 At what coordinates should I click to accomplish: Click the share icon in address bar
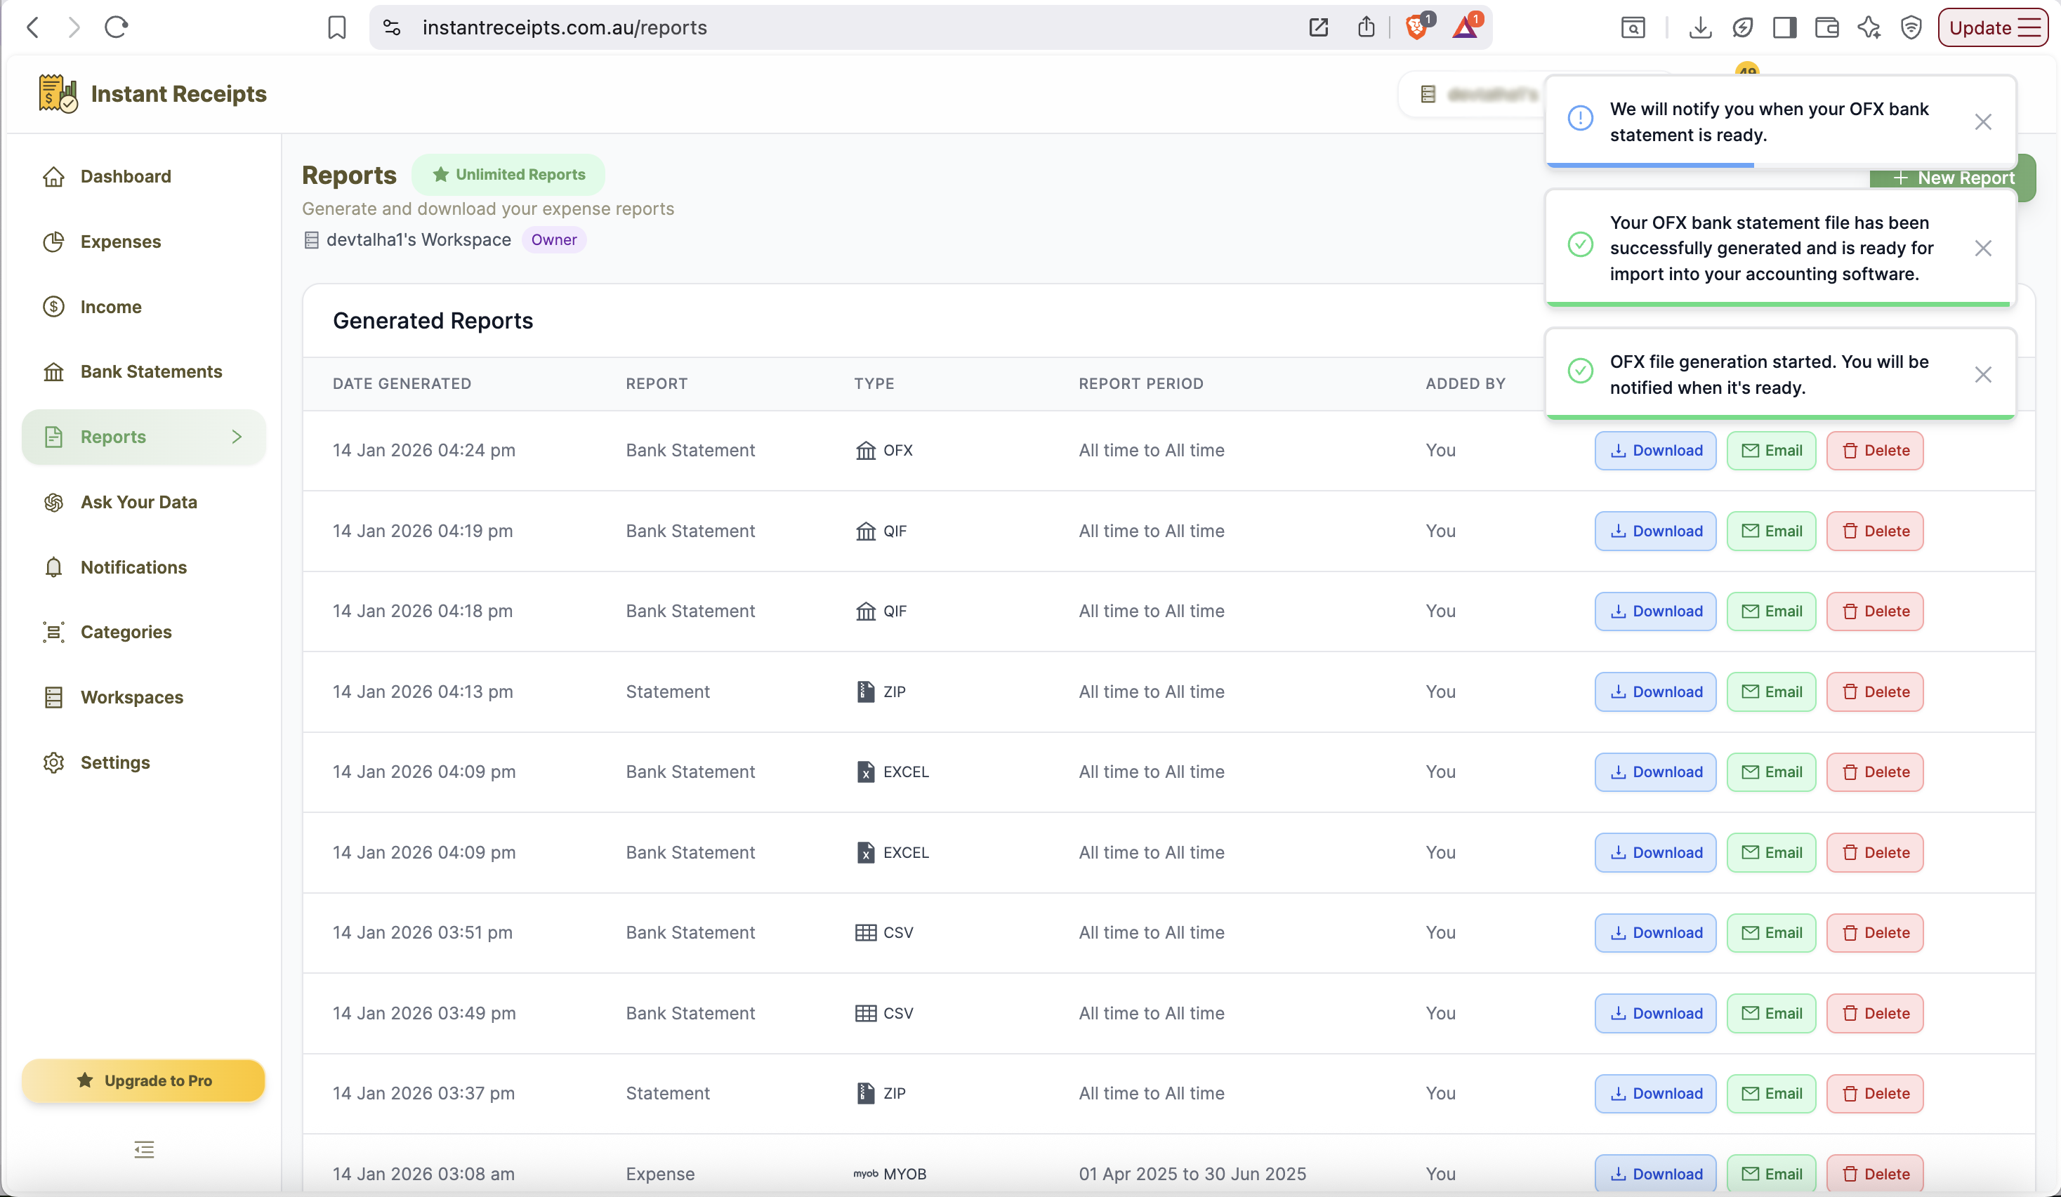pyautogui.click(x=1366, y=27)
